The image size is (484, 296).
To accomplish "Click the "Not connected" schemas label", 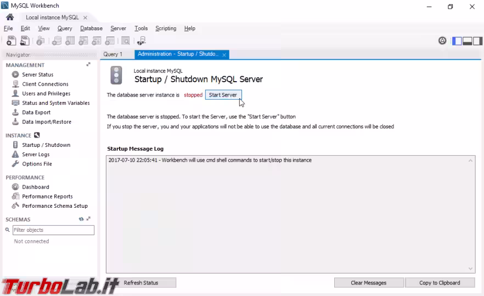I will click(31, 241).
